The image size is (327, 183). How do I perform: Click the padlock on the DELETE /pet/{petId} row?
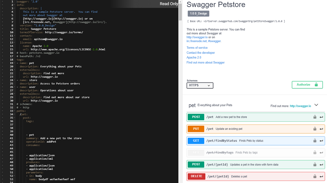click(x=315, y=176)
